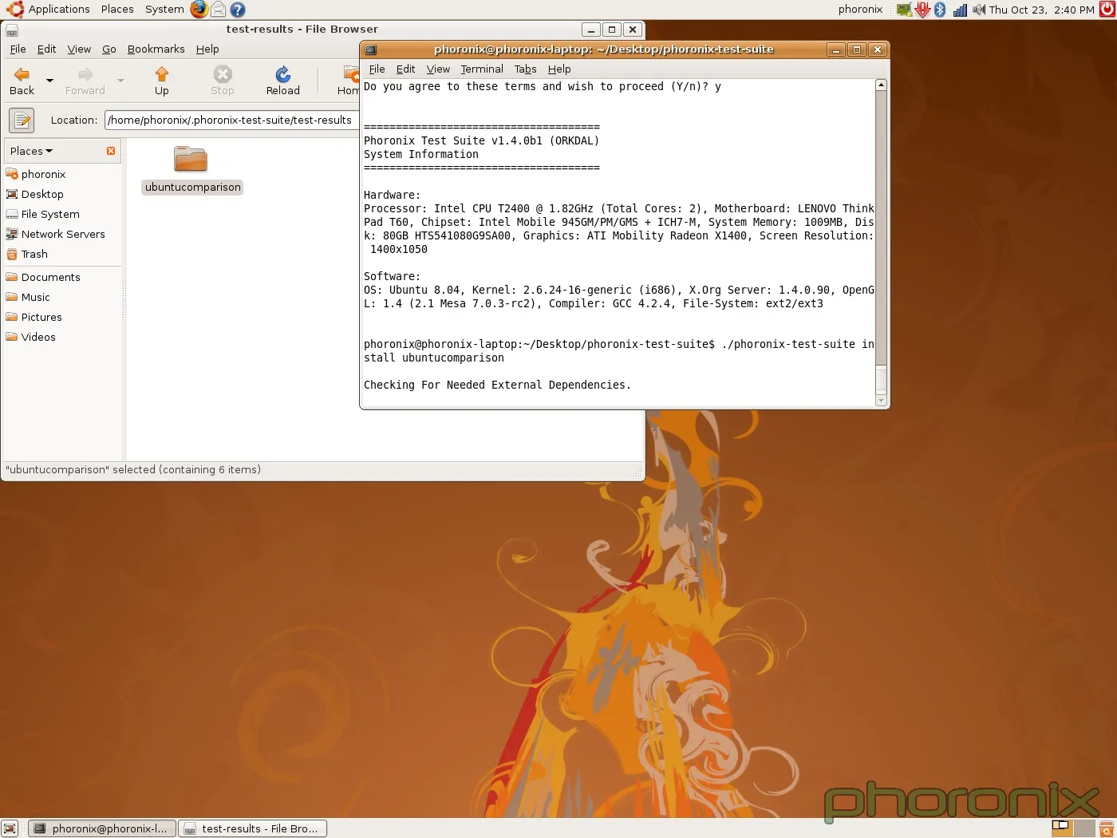Open View menu in File Browser
Viewport: 1117px width, 838px height.
pos(79,49)
